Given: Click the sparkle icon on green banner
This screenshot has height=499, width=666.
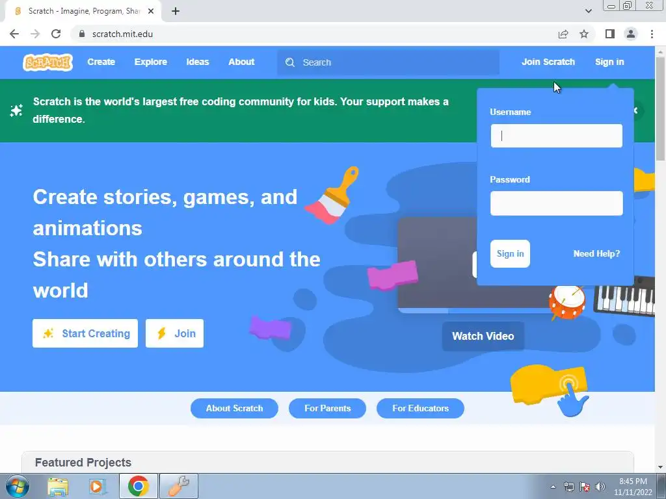Looking at the screenshot, I should click(x=16, y=110).
